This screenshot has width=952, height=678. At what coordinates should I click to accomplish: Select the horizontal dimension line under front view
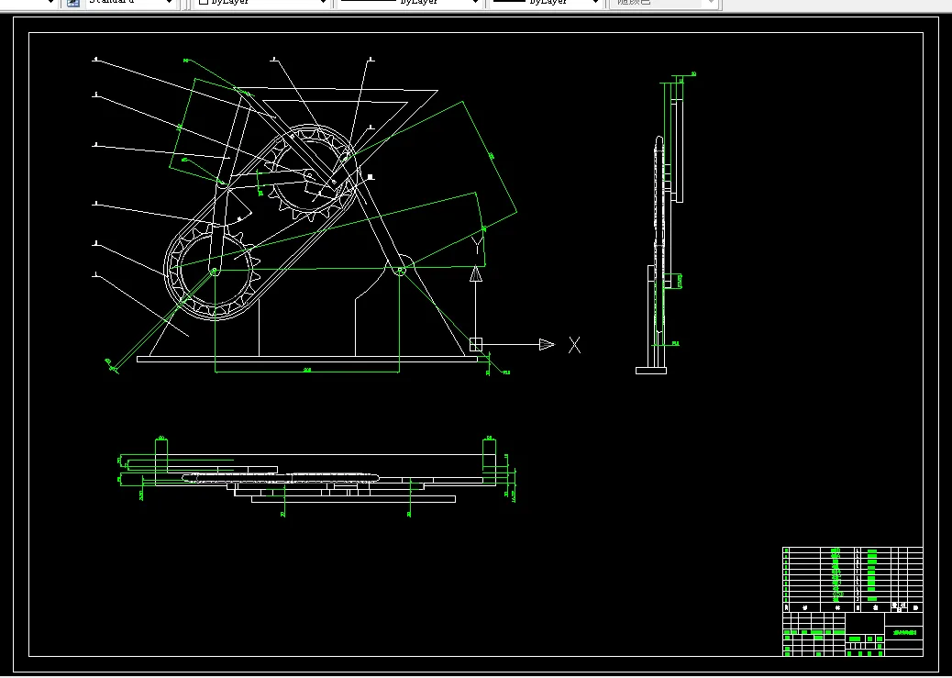click(x=306, y=372)
